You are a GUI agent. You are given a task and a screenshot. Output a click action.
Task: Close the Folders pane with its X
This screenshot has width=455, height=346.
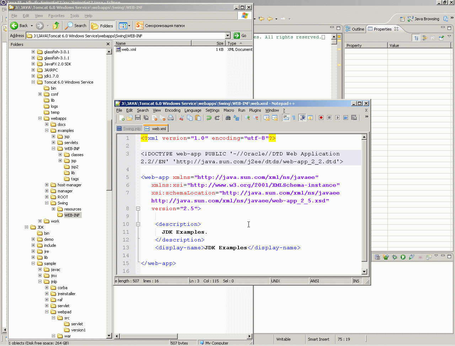click(x=108, y=44)
